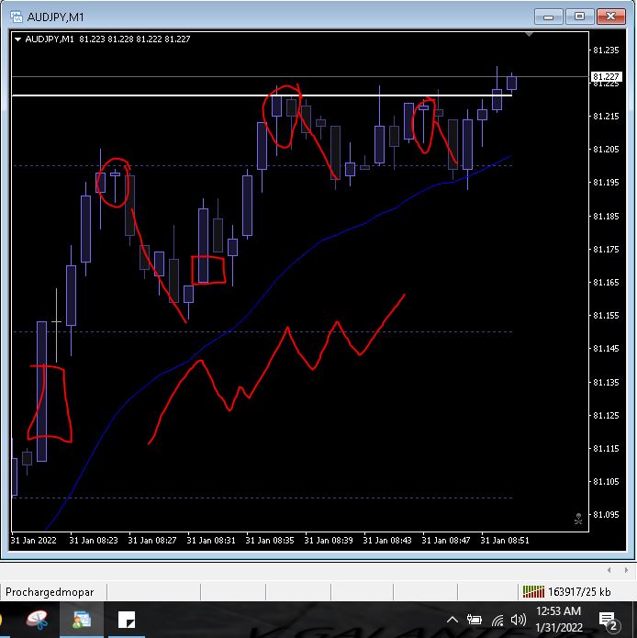Click the skull indicator icon in chart corner
Viewport: 637px width, 638px height.
pos(578,519)
